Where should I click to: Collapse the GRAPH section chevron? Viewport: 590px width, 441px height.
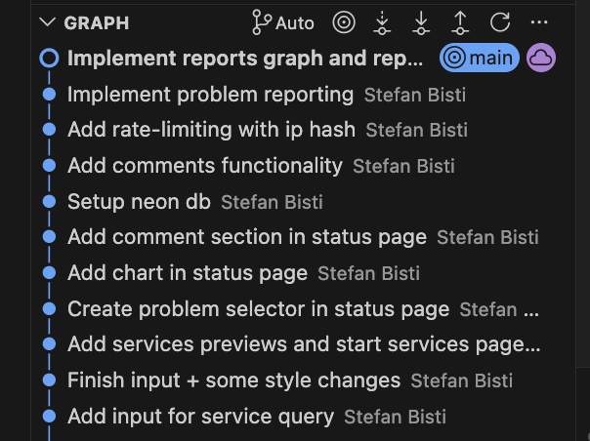(x=48, y=22)
